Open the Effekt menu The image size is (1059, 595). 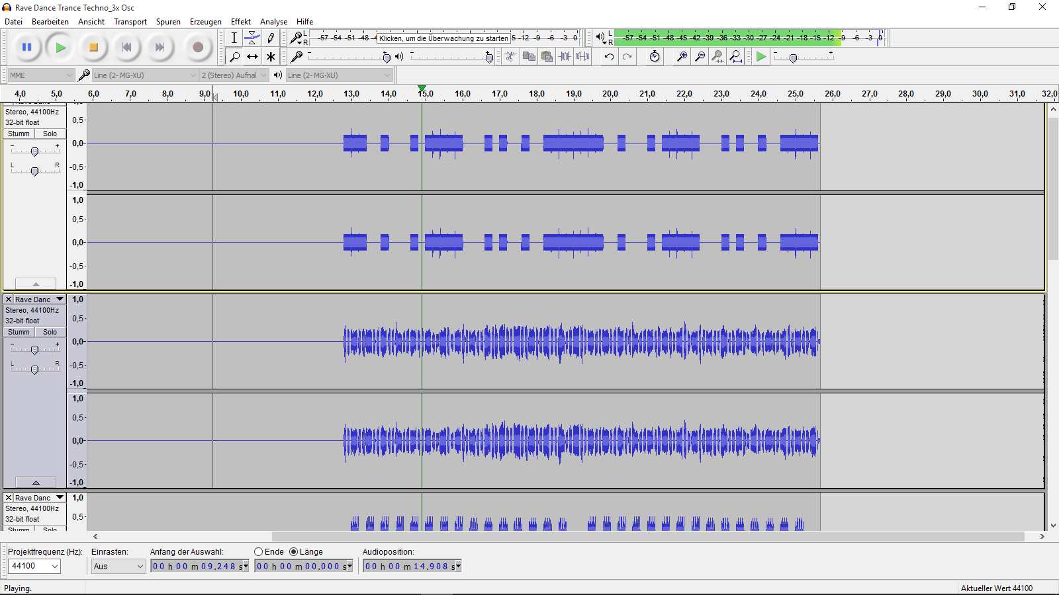pos(240,22)
